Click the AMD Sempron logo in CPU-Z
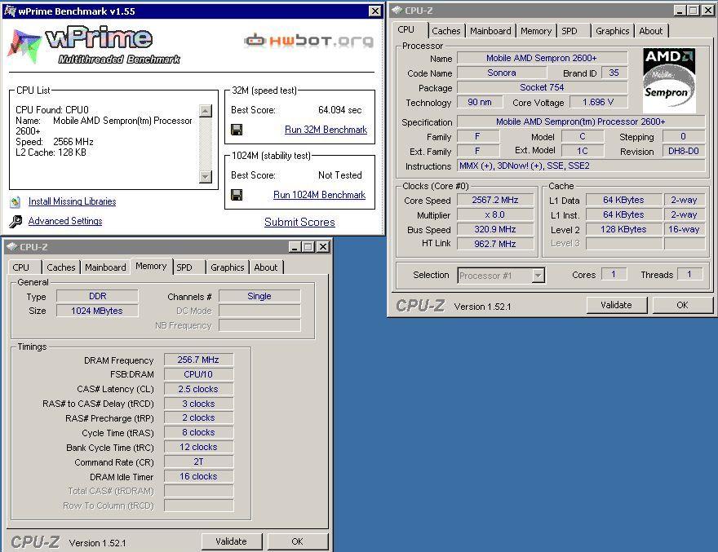This screenshot has height=552, width=718. (x=669, y=81)
